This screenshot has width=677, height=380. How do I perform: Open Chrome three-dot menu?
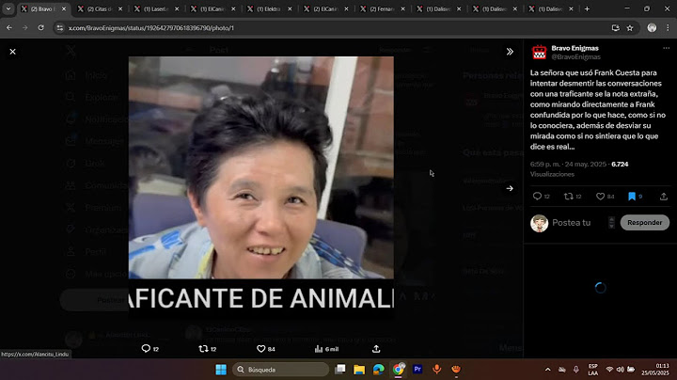coord(668,27)
